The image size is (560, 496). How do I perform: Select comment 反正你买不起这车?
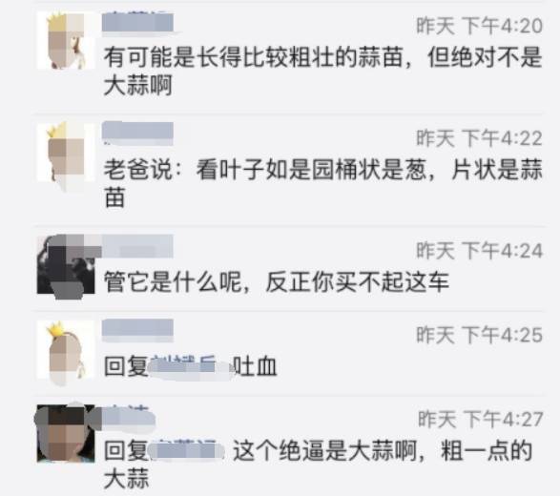tap(276, 281)
